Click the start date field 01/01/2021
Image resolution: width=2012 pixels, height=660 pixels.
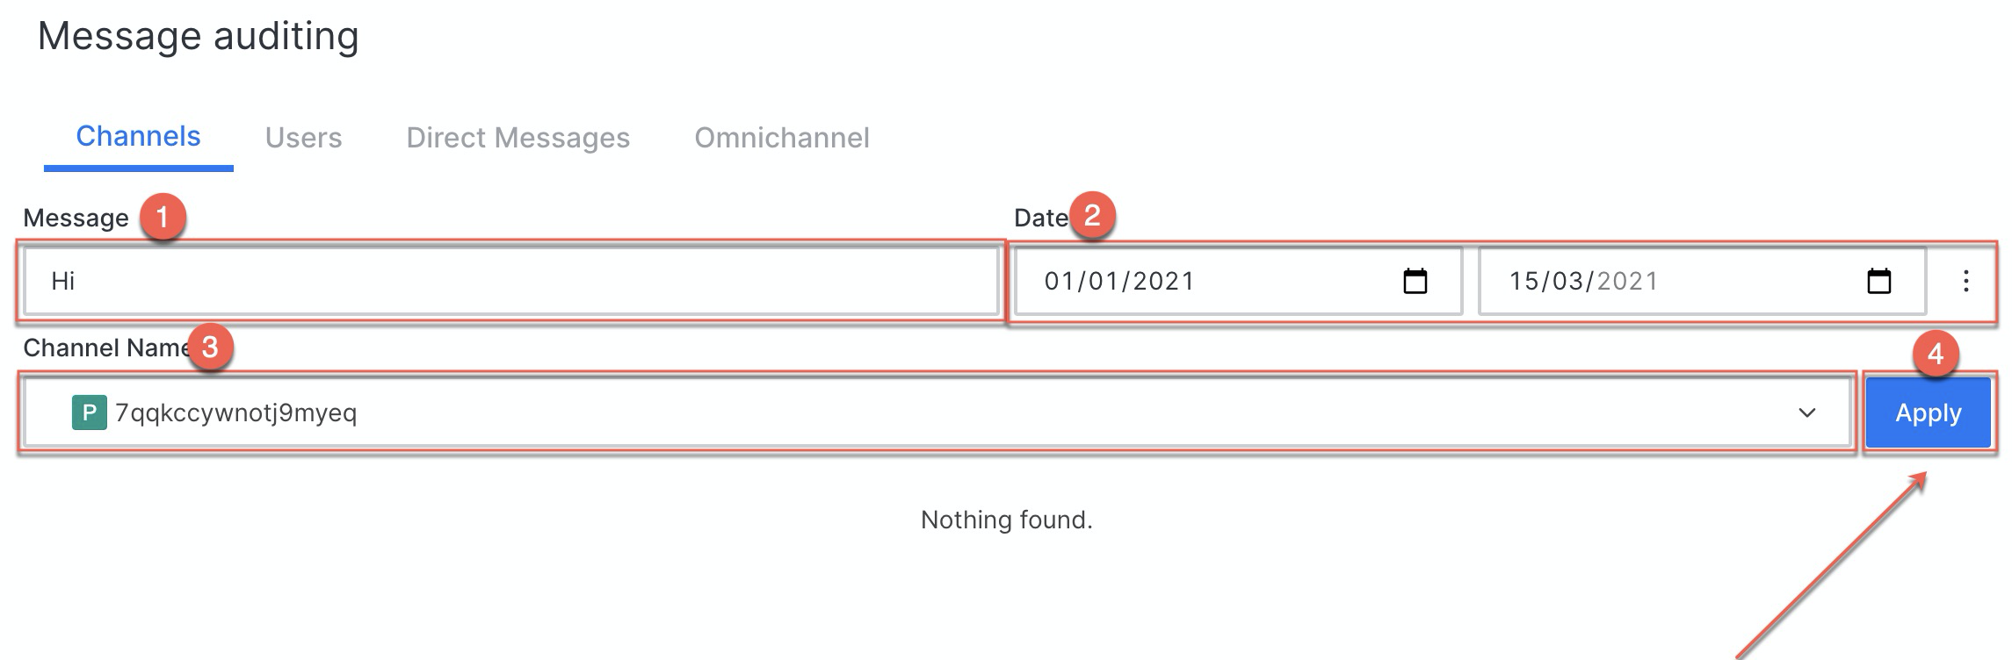point(1238,281)
